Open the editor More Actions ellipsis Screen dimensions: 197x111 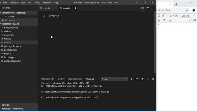pyautogui.click(x=153, y=8)
